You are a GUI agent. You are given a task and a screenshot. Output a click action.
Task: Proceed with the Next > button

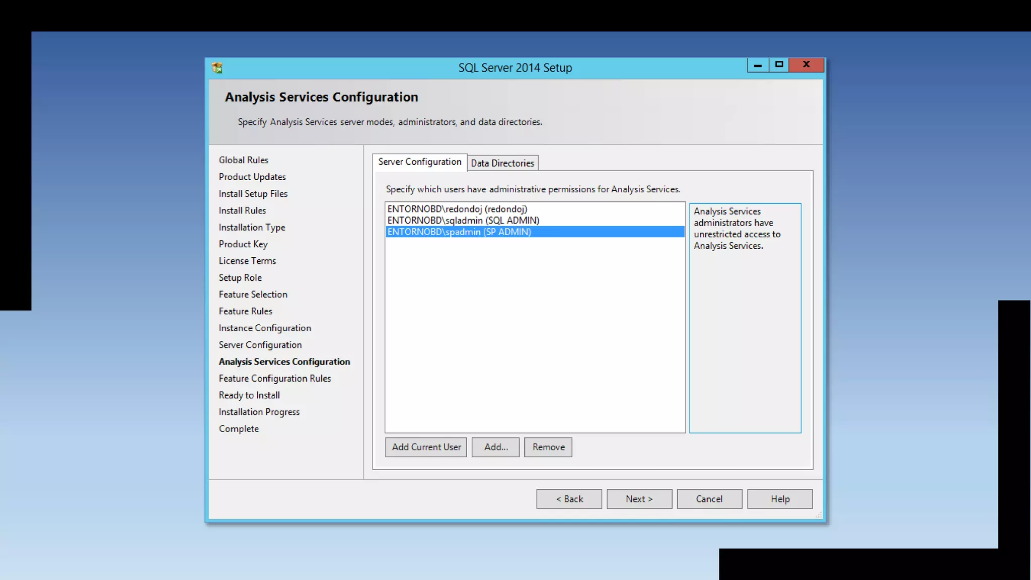click(639, 499)
